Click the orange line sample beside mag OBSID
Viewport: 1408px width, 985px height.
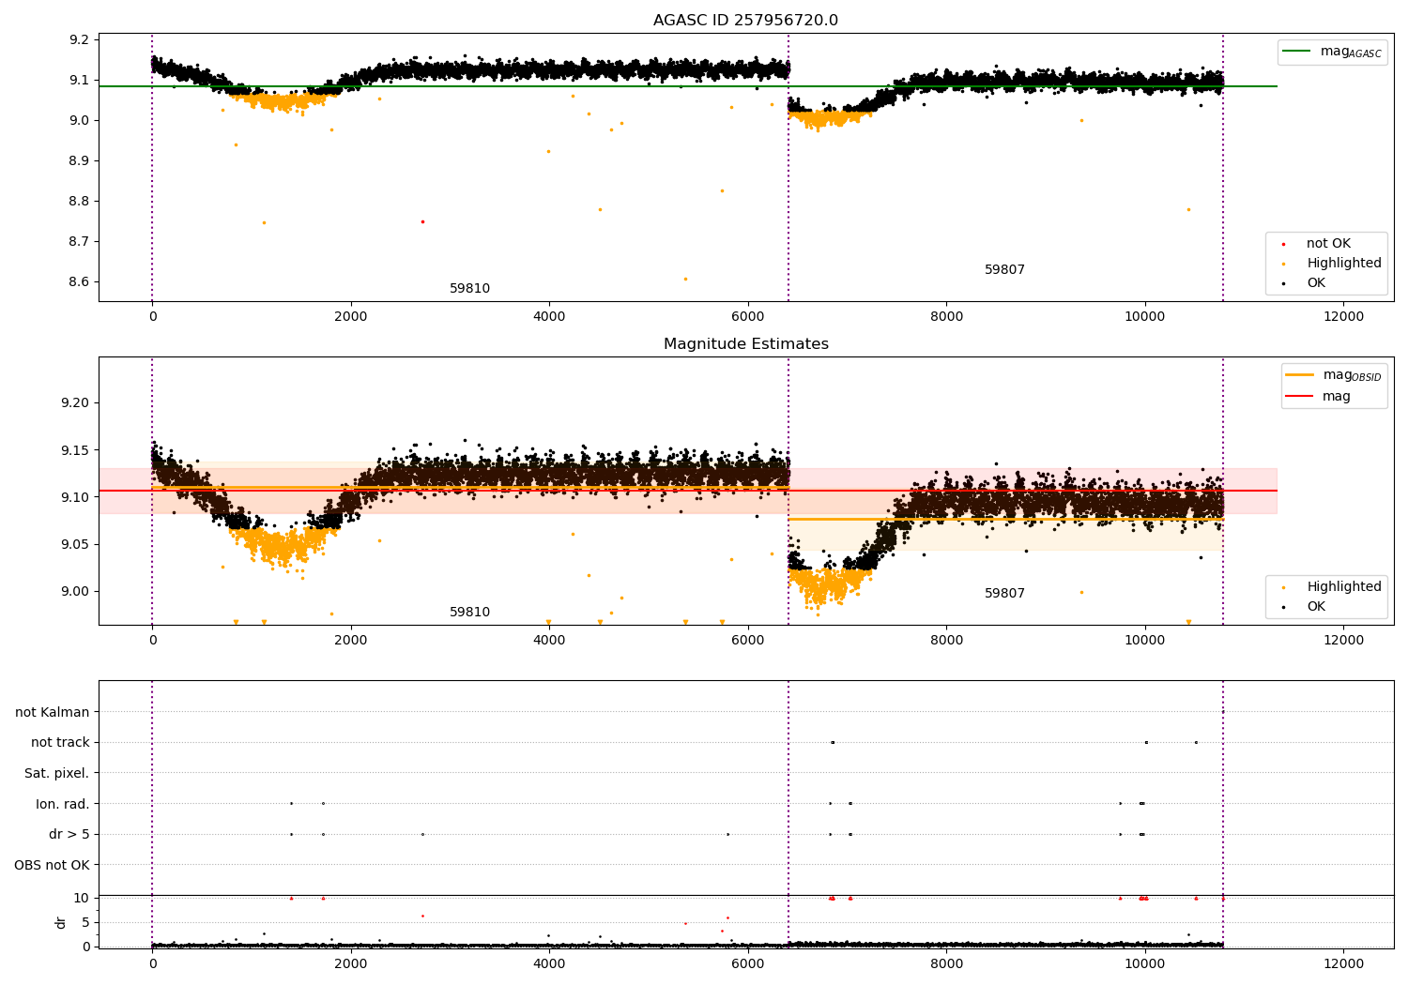(x=1300, y=375)
